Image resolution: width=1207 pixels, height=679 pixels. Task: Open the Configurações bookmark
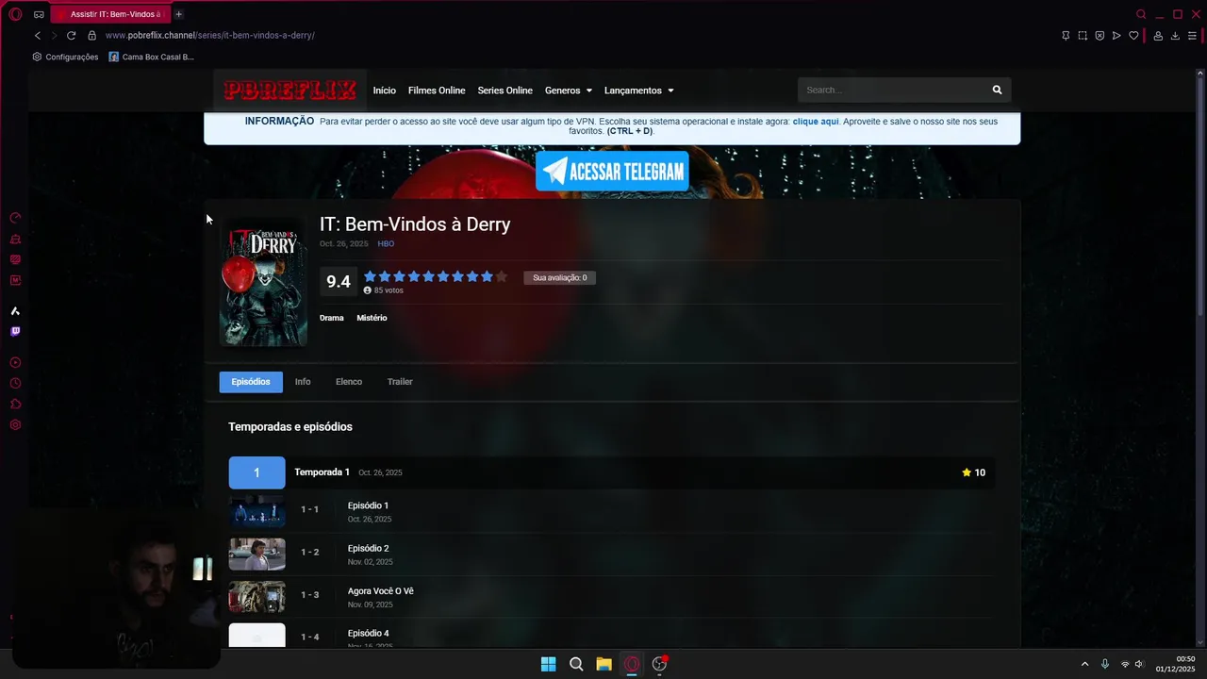point(65,57)
